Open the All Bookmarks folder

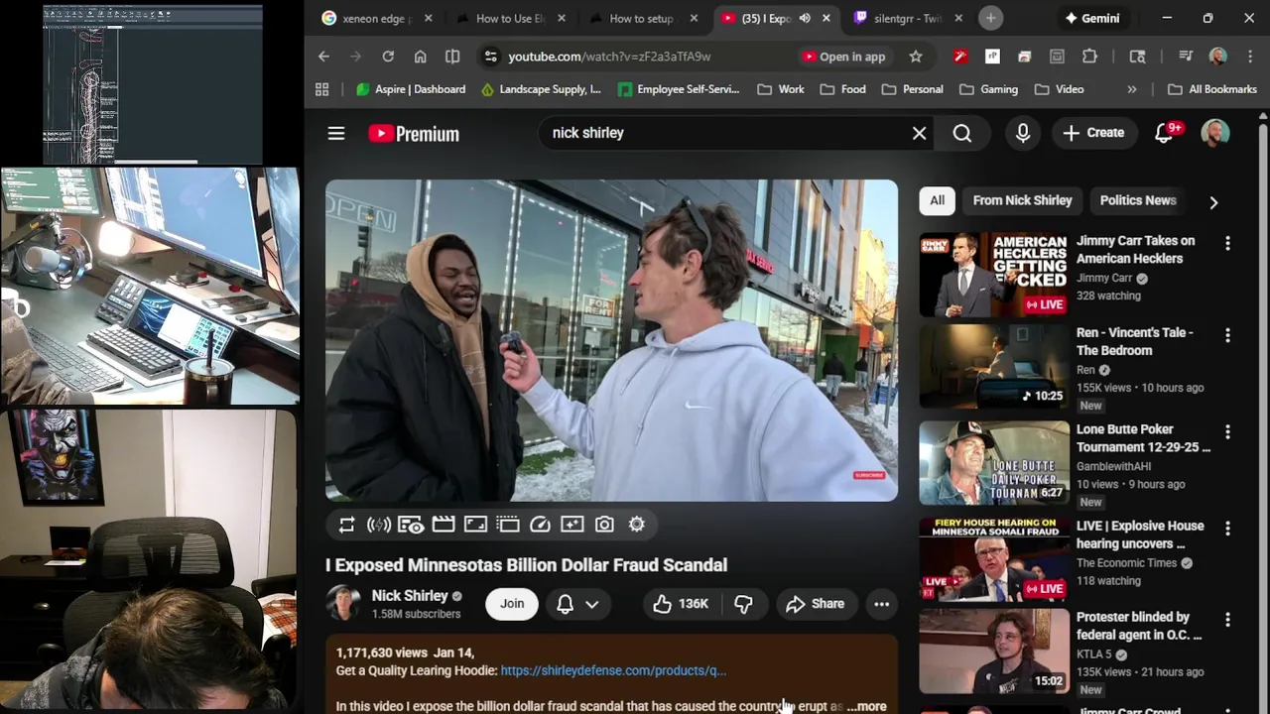click(1212, 89)
